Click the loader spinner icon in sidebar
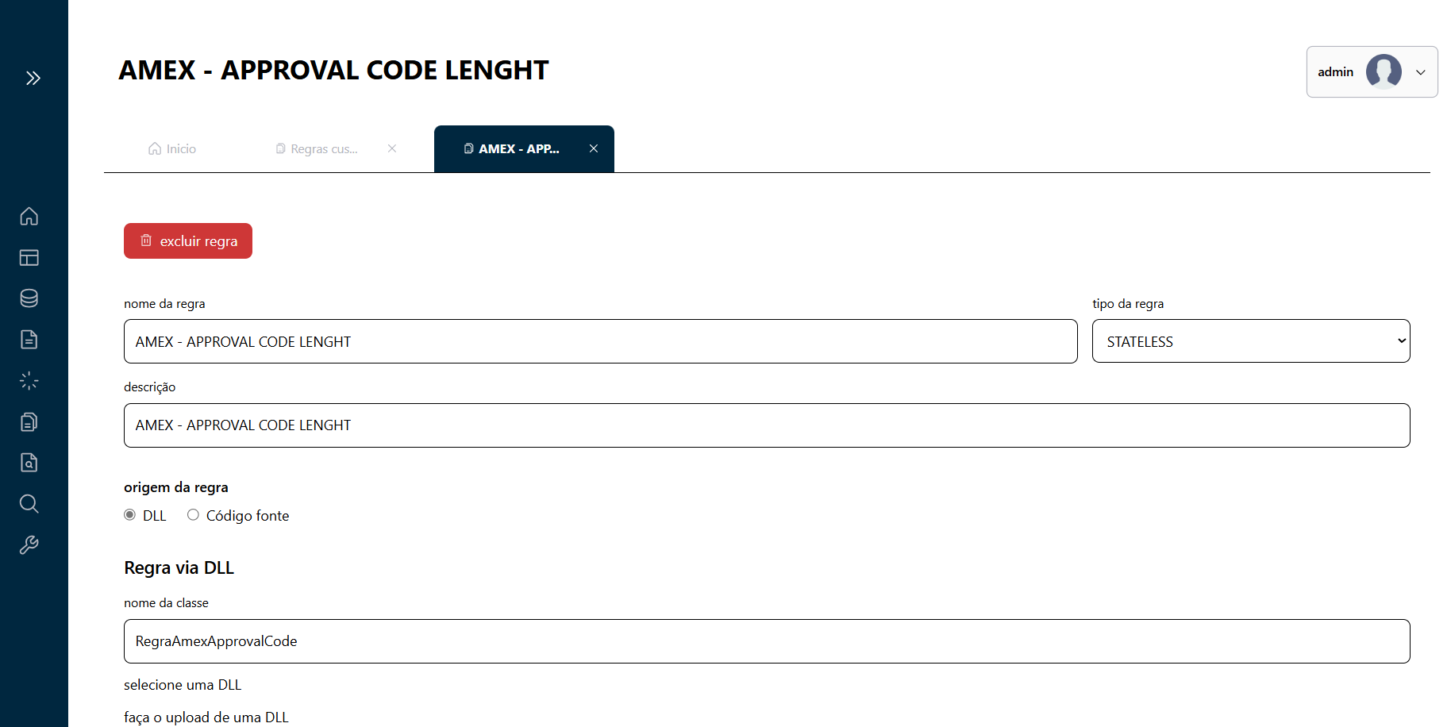The height and width of the screenshot is (727, 1451). click(x=29, y=381)
